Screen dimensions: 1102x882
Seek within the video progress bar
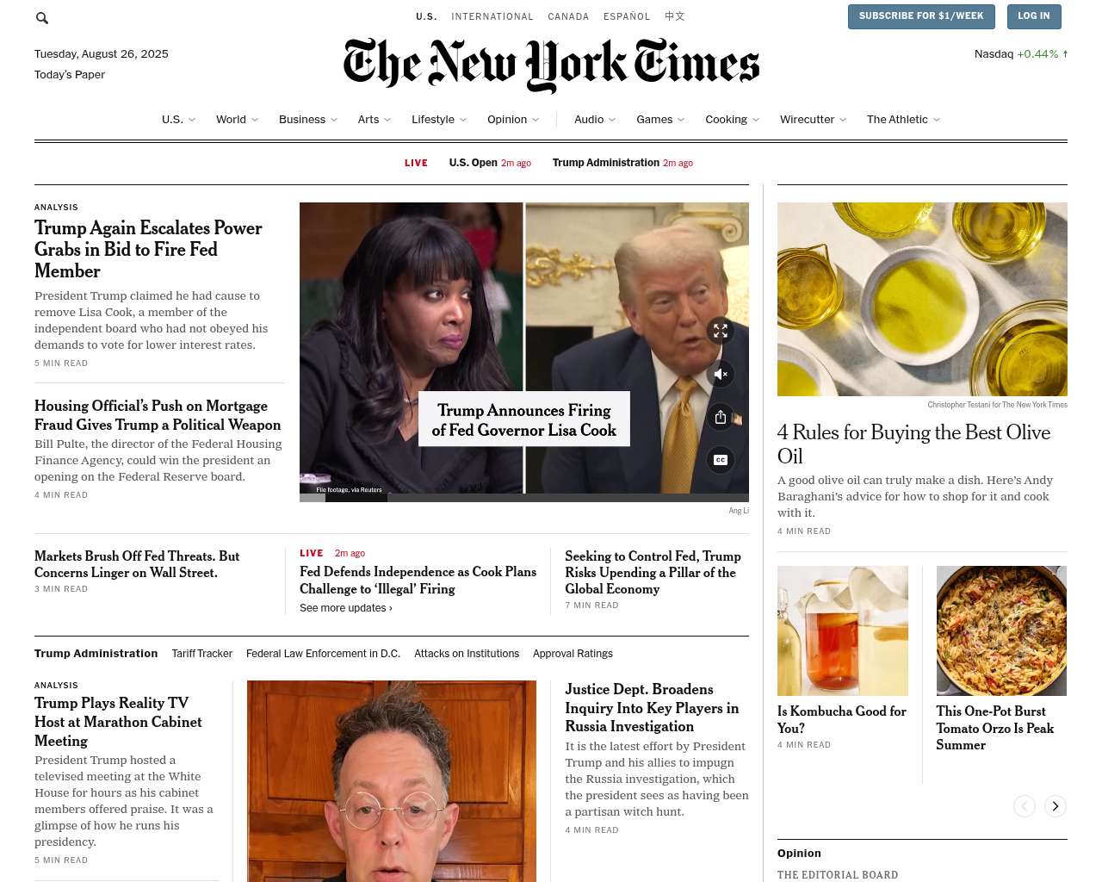524,497
